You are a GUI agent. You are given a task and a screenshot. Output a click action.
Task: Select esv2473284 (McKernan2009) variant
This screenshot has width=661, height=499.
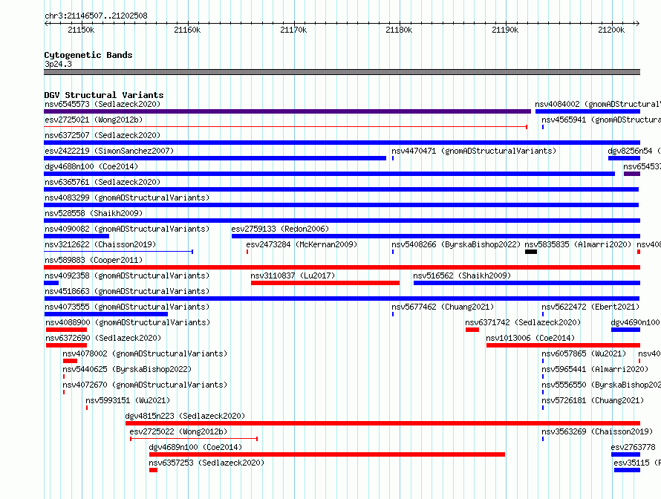coord(302,244)
